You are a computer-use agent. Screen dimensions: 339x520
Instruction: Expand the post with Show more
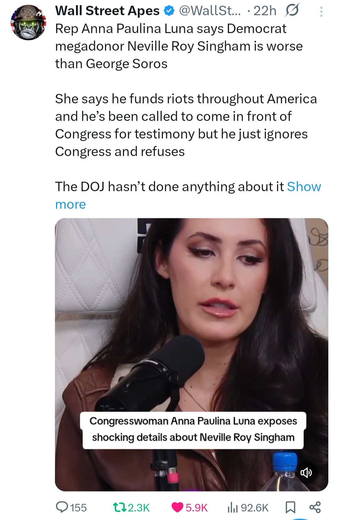[x=304, y=187]
